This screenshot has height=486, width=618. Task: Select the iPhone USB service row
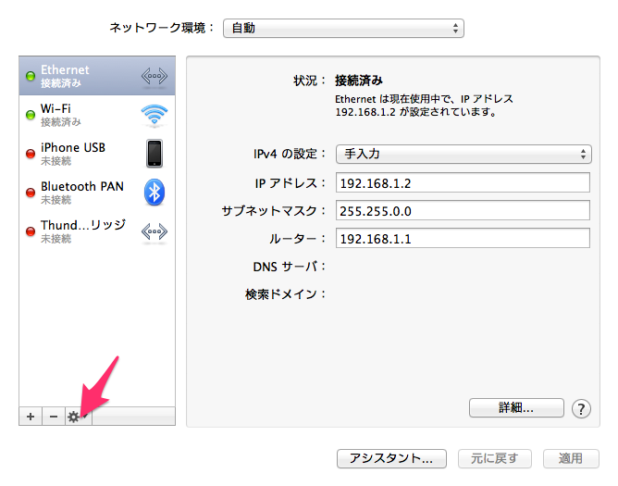pyautogui.click(x=97, y=154)
